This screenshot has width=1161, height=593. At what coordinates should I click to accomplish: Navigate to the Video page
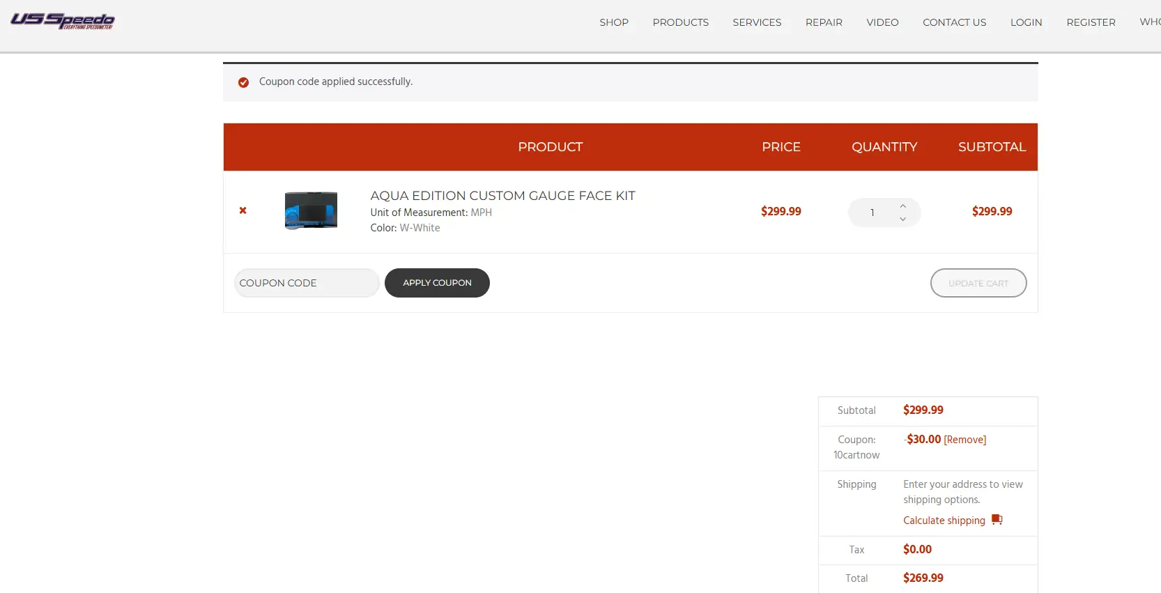(x=882, y=22)
